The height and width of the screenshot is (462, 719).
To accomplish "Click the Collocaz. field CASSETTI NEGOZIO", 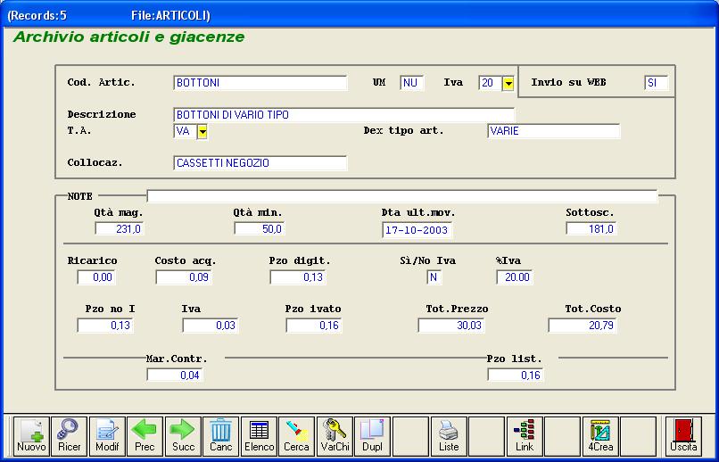I will (260, 163).
